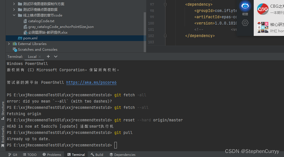Expand the 测试环境锚点图谱数据 folder
Image resolution: width=284 pixels, height=157 pixels.
[14, 9]
